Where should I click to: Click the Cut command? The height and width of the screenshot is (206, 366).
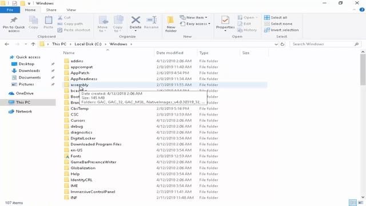point(64,18)
